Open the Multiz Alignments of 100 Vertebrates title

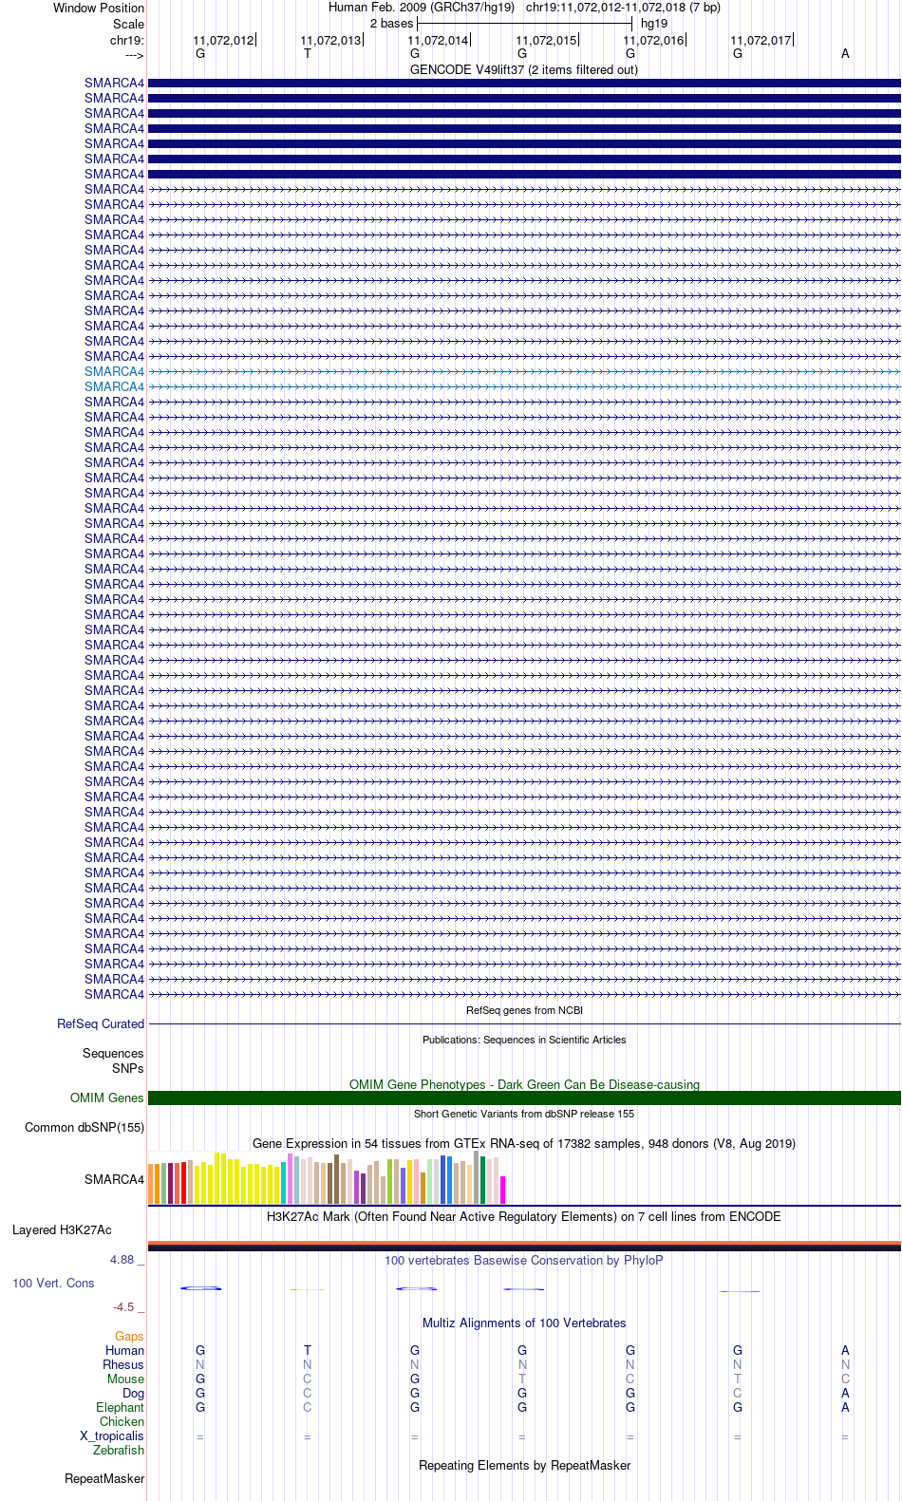[x=524, y=1323]
